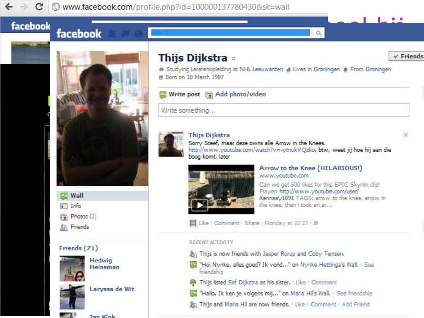Open the Lives in Groningen link

326,69
